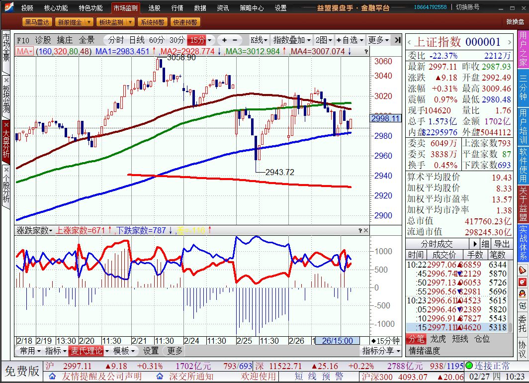Click the 麦氏理论 indicator tab
529x383 pixels.
coord(87,351)
